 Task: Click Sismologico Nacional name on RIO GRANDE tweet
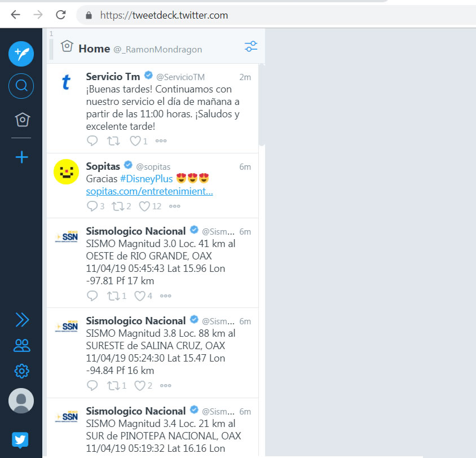136,231
